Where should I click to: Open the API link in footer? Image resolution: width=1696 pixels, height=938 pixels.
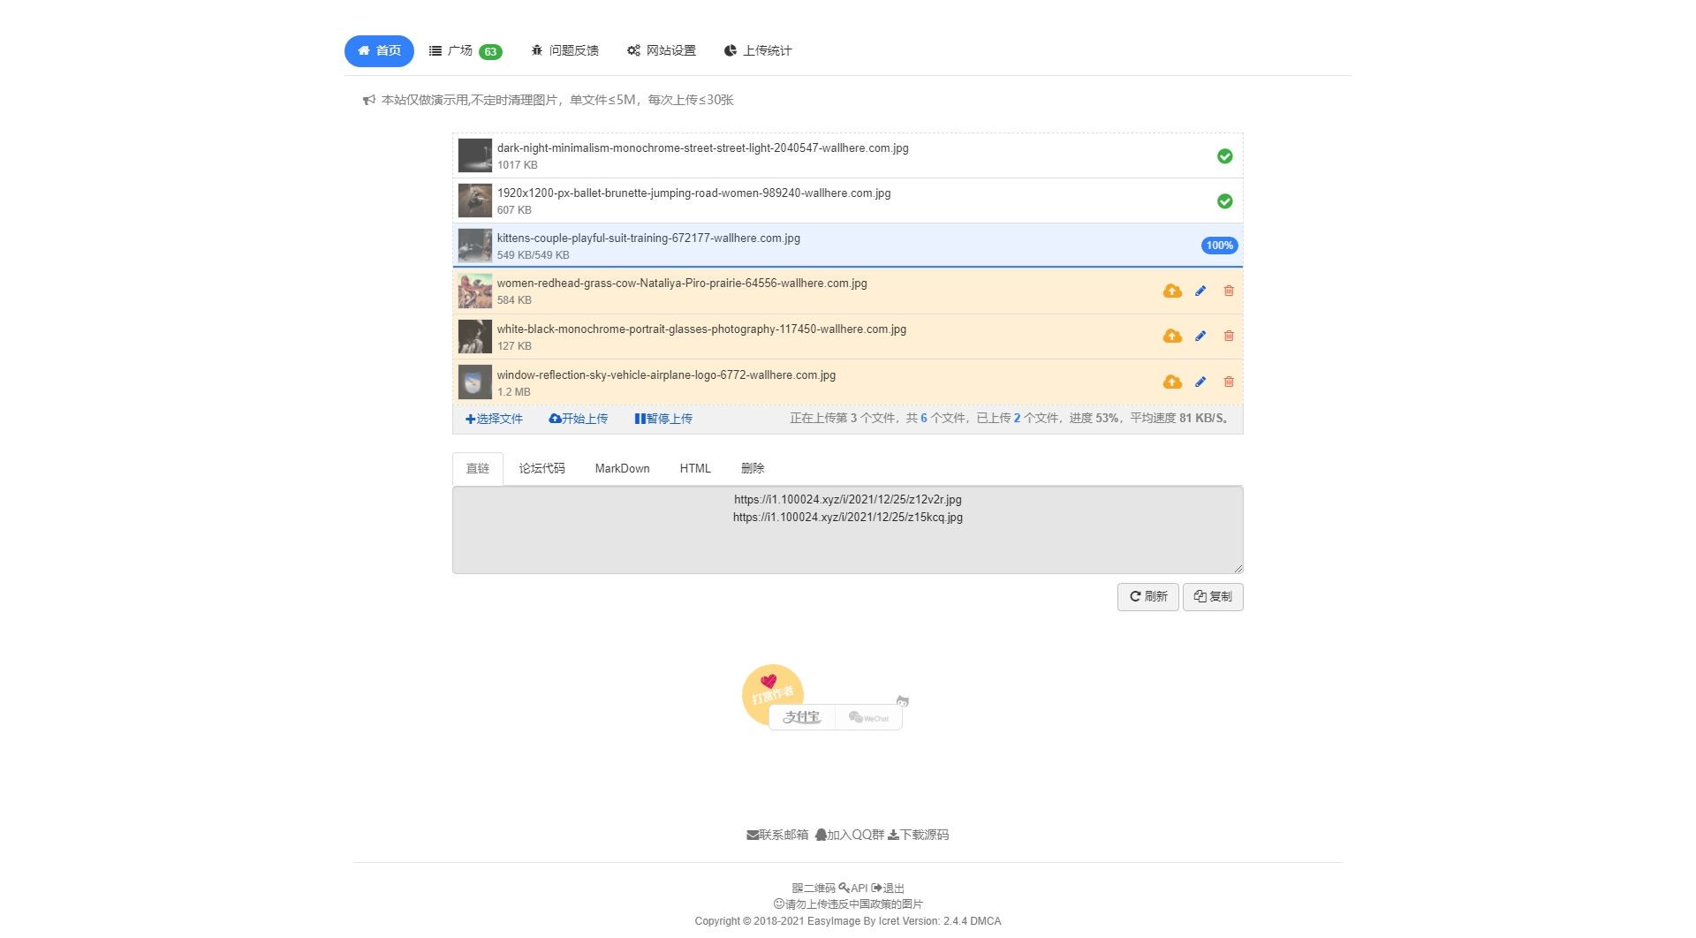point(853,888)
